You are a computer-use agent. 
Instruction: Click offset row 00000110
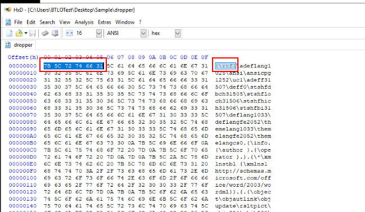click(23, 185)
